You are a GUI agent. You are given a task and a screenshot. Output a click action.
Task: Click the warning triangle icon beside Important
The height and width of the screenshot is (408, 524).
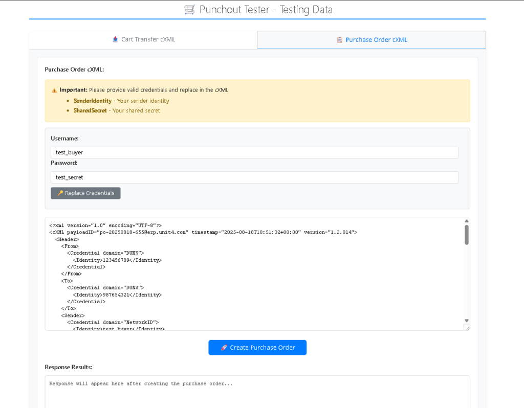tap(54, 90)
